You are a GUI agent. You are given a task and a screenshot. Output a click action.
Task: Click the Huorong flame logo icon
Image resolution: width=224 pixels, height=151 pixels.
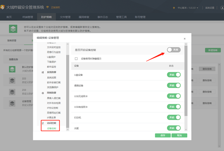(2, 7)
